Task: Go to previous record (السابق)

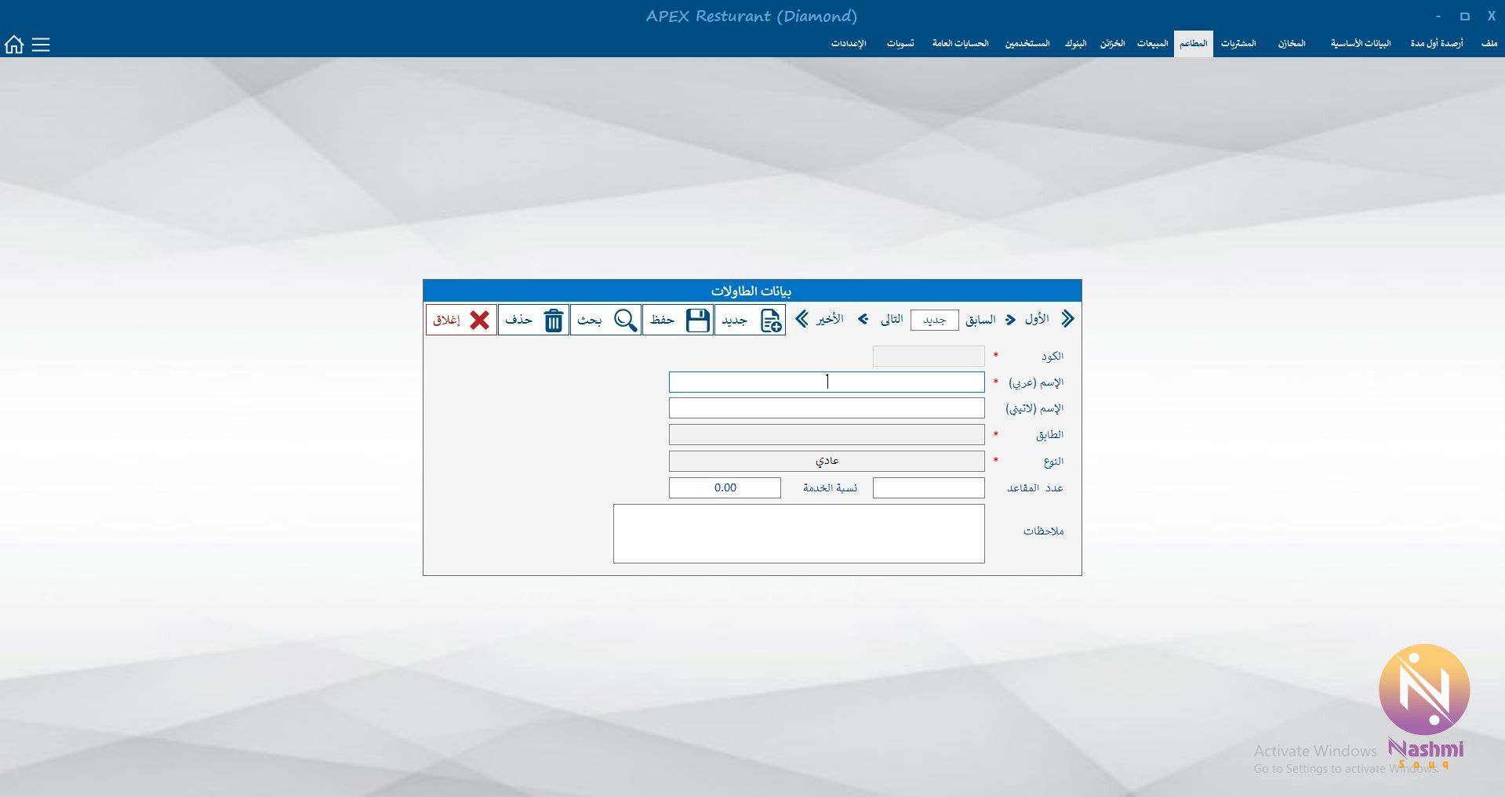Action: click(x=1010, y=320)
